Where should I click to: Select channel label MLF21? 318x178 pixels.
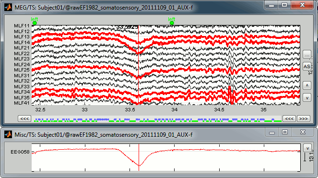[x=22, y=47]
